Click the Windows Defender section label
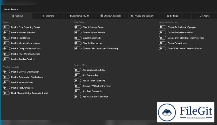 pyautogui.click(x=168, y=22)
